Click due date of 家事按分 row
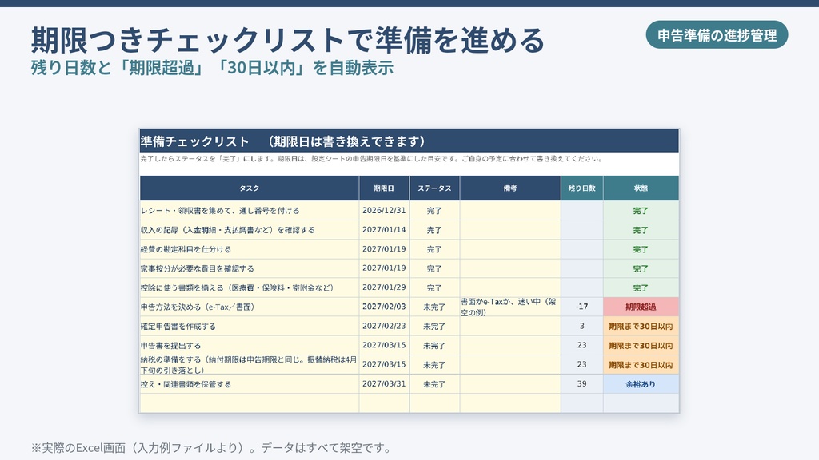The image size is (819, 460). click(384, 268)
